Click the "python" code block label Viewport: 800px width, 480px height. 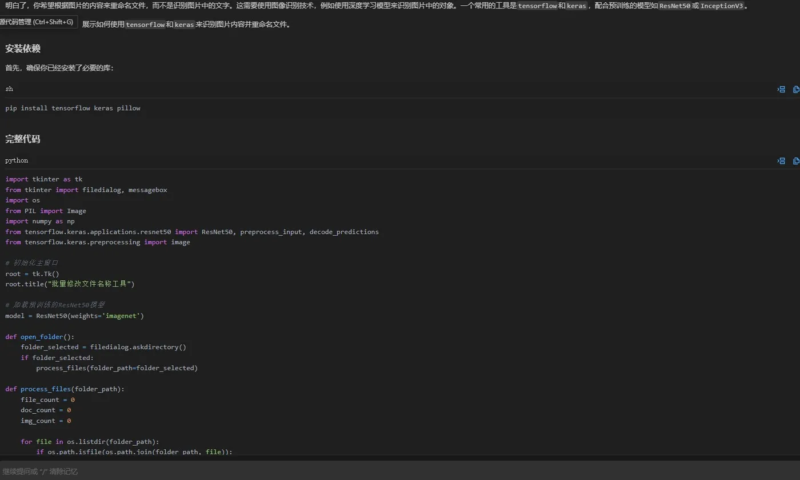click(x=17, y=160)
